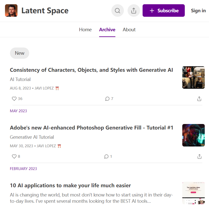The image size is (209, 206).
Task: Click the Latent Space publication logo
Action: pos(11,10)
